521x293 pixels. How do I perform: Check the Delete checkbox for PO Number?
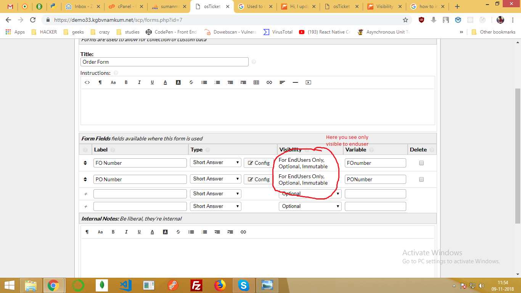click(x=421, y=179)
